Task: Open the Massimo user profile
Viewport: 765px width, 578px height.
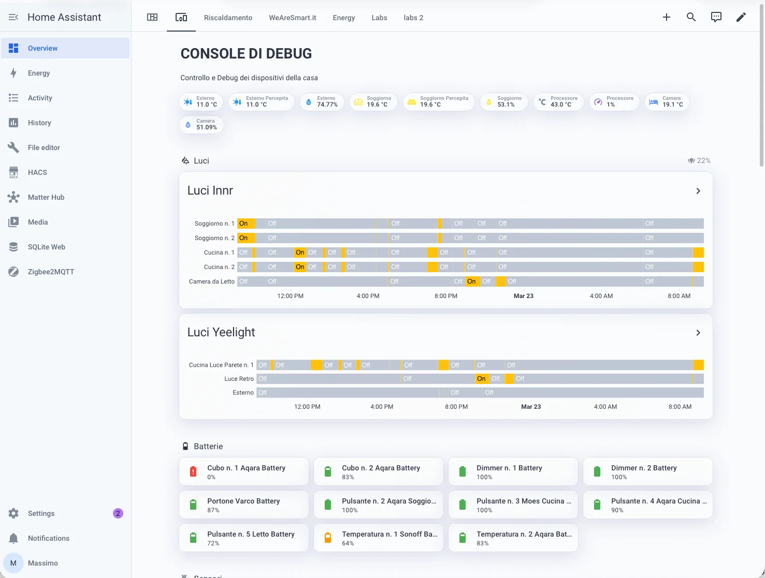Action: pyautogui.click(x=42, y=563)
